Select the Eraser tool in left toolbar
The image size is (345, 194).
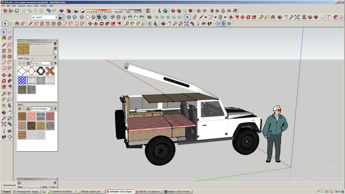point(9,38)
